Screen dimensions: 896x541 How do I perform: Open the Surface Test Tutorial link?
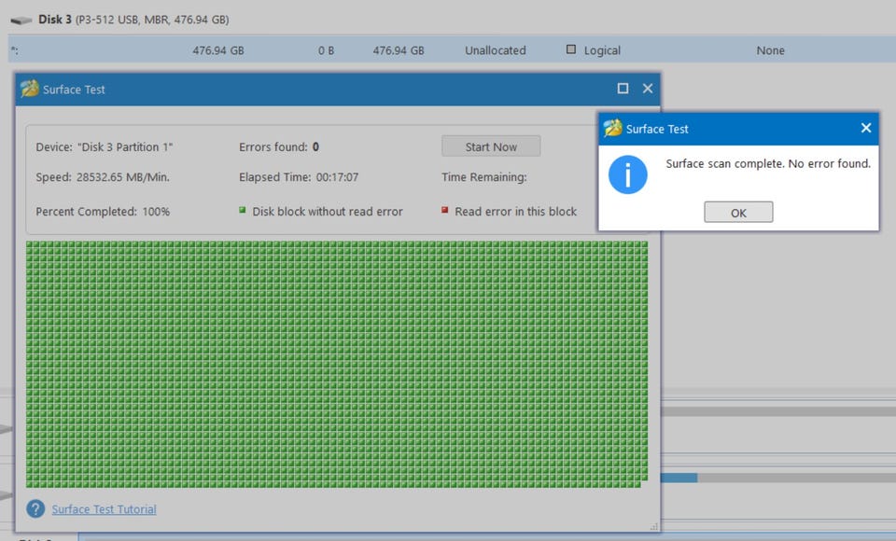click(x=104, y=509)
